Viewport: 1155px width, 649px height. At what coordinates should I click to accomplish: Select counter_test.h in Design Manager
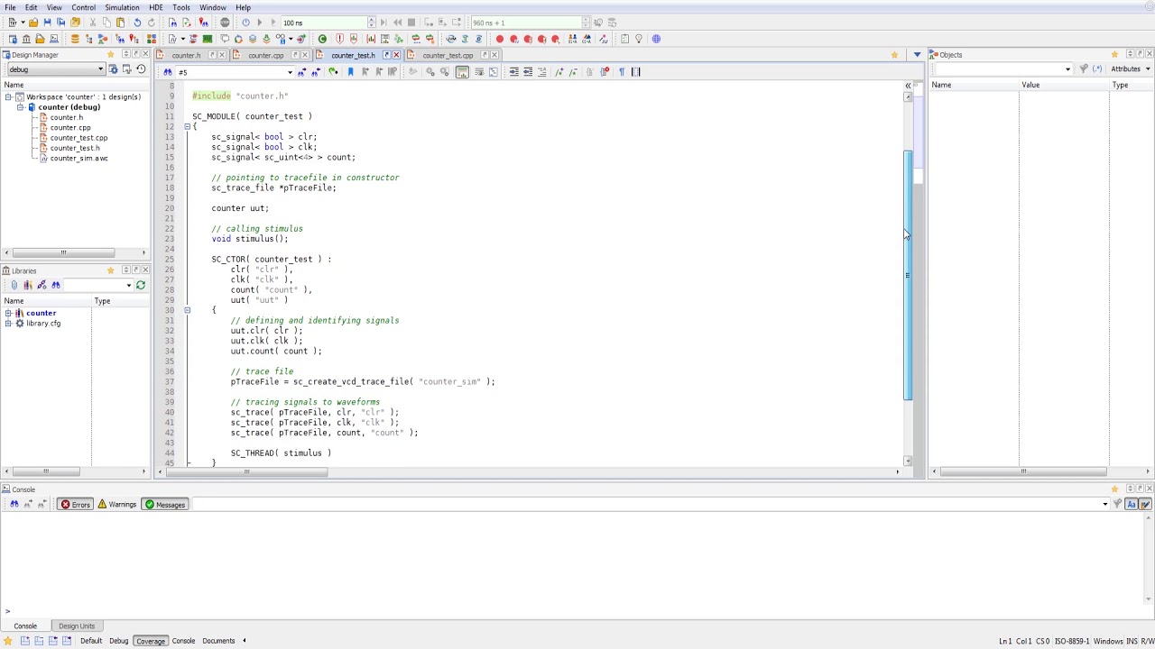coord(75,148)
